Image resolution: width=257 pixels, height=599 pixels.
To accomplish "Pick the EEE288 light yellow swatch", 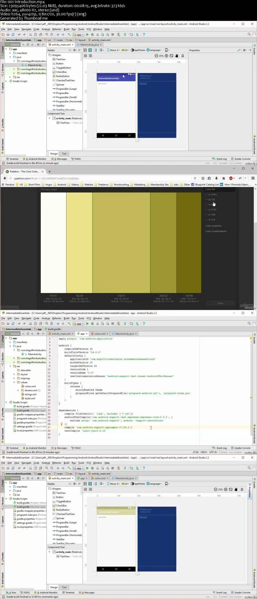I will [79, 242].
